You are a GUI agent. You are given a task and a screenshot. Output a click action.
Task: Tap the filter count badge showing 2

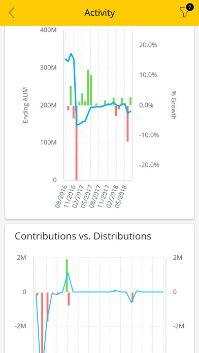coord(190,7)
